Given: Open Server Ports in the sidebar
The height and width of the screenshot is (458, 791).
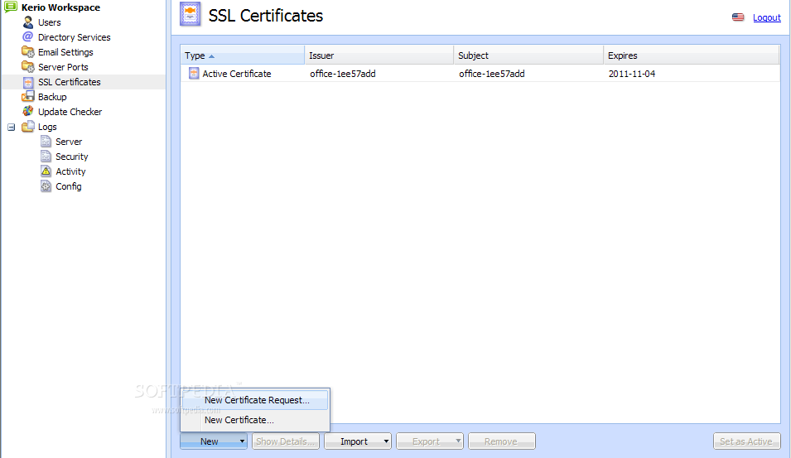Looking at the screenshot, I should (x=63, y=67).
